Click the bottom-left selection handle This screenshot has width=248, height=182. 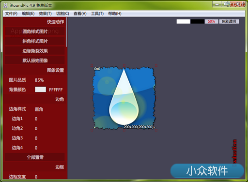tap(92, 130)
